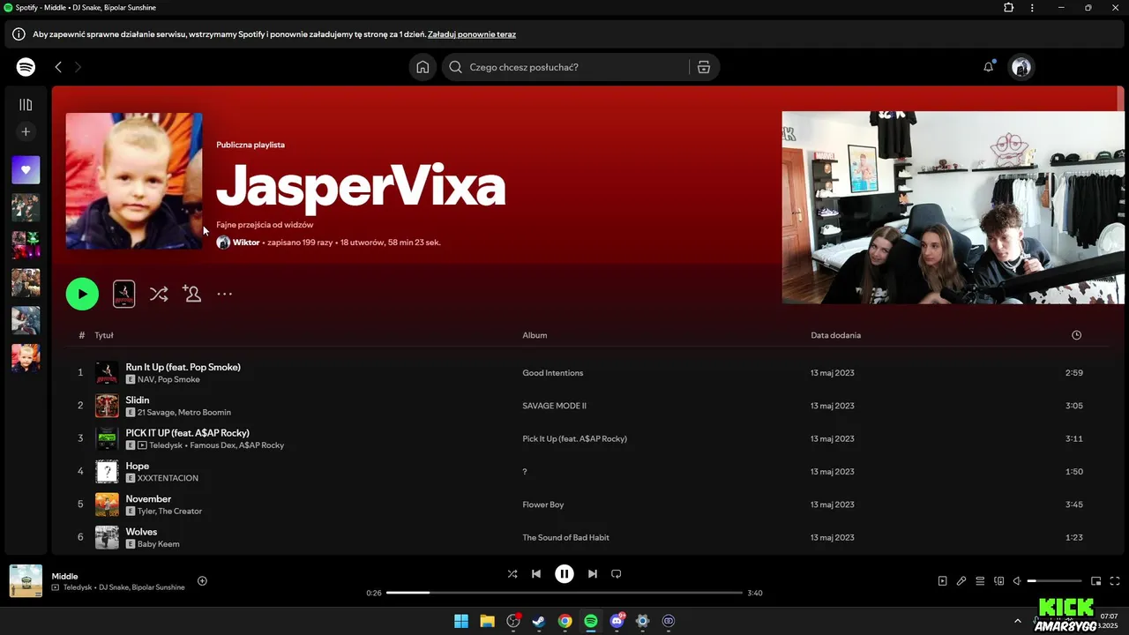The width and height of the screenshot is (1129, 635).
Task: Open Liked Songs heart tile in sidebar
Action: [26, 170]
